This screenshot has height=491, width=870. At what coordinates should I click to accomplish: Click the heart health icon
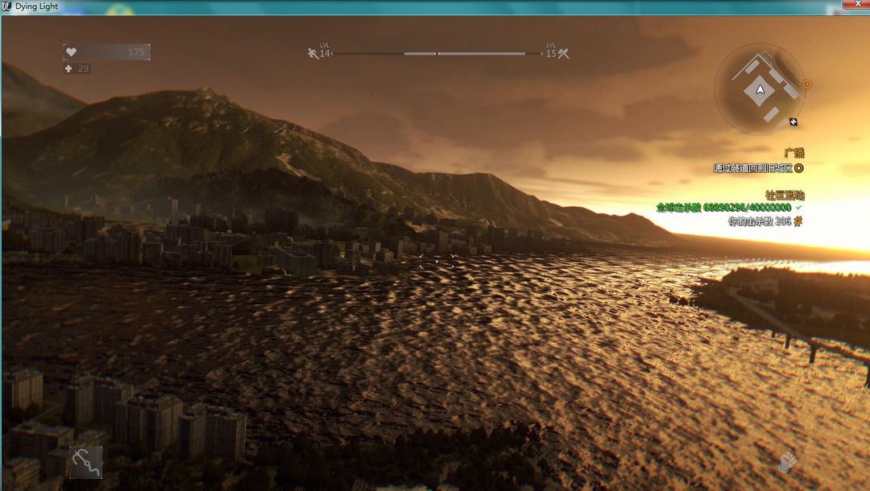(x=71, y=52)
